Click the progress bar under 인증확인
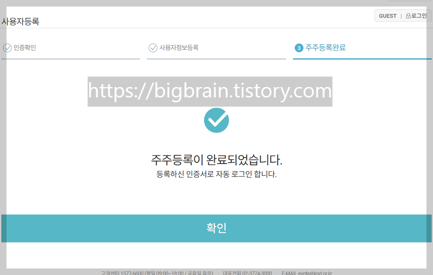This screenshot has height=275, width=433. coord(70,59)
